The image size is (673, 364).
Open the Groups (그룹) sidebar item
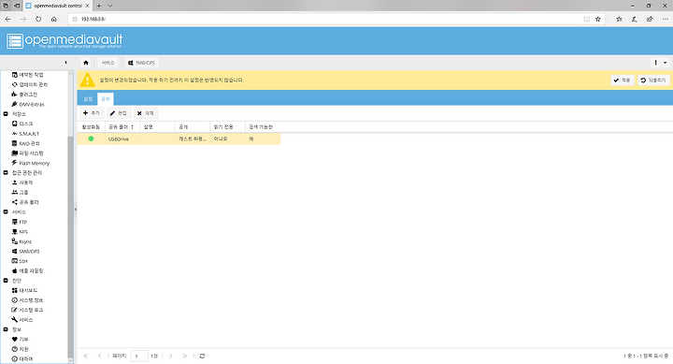point(21,193)
